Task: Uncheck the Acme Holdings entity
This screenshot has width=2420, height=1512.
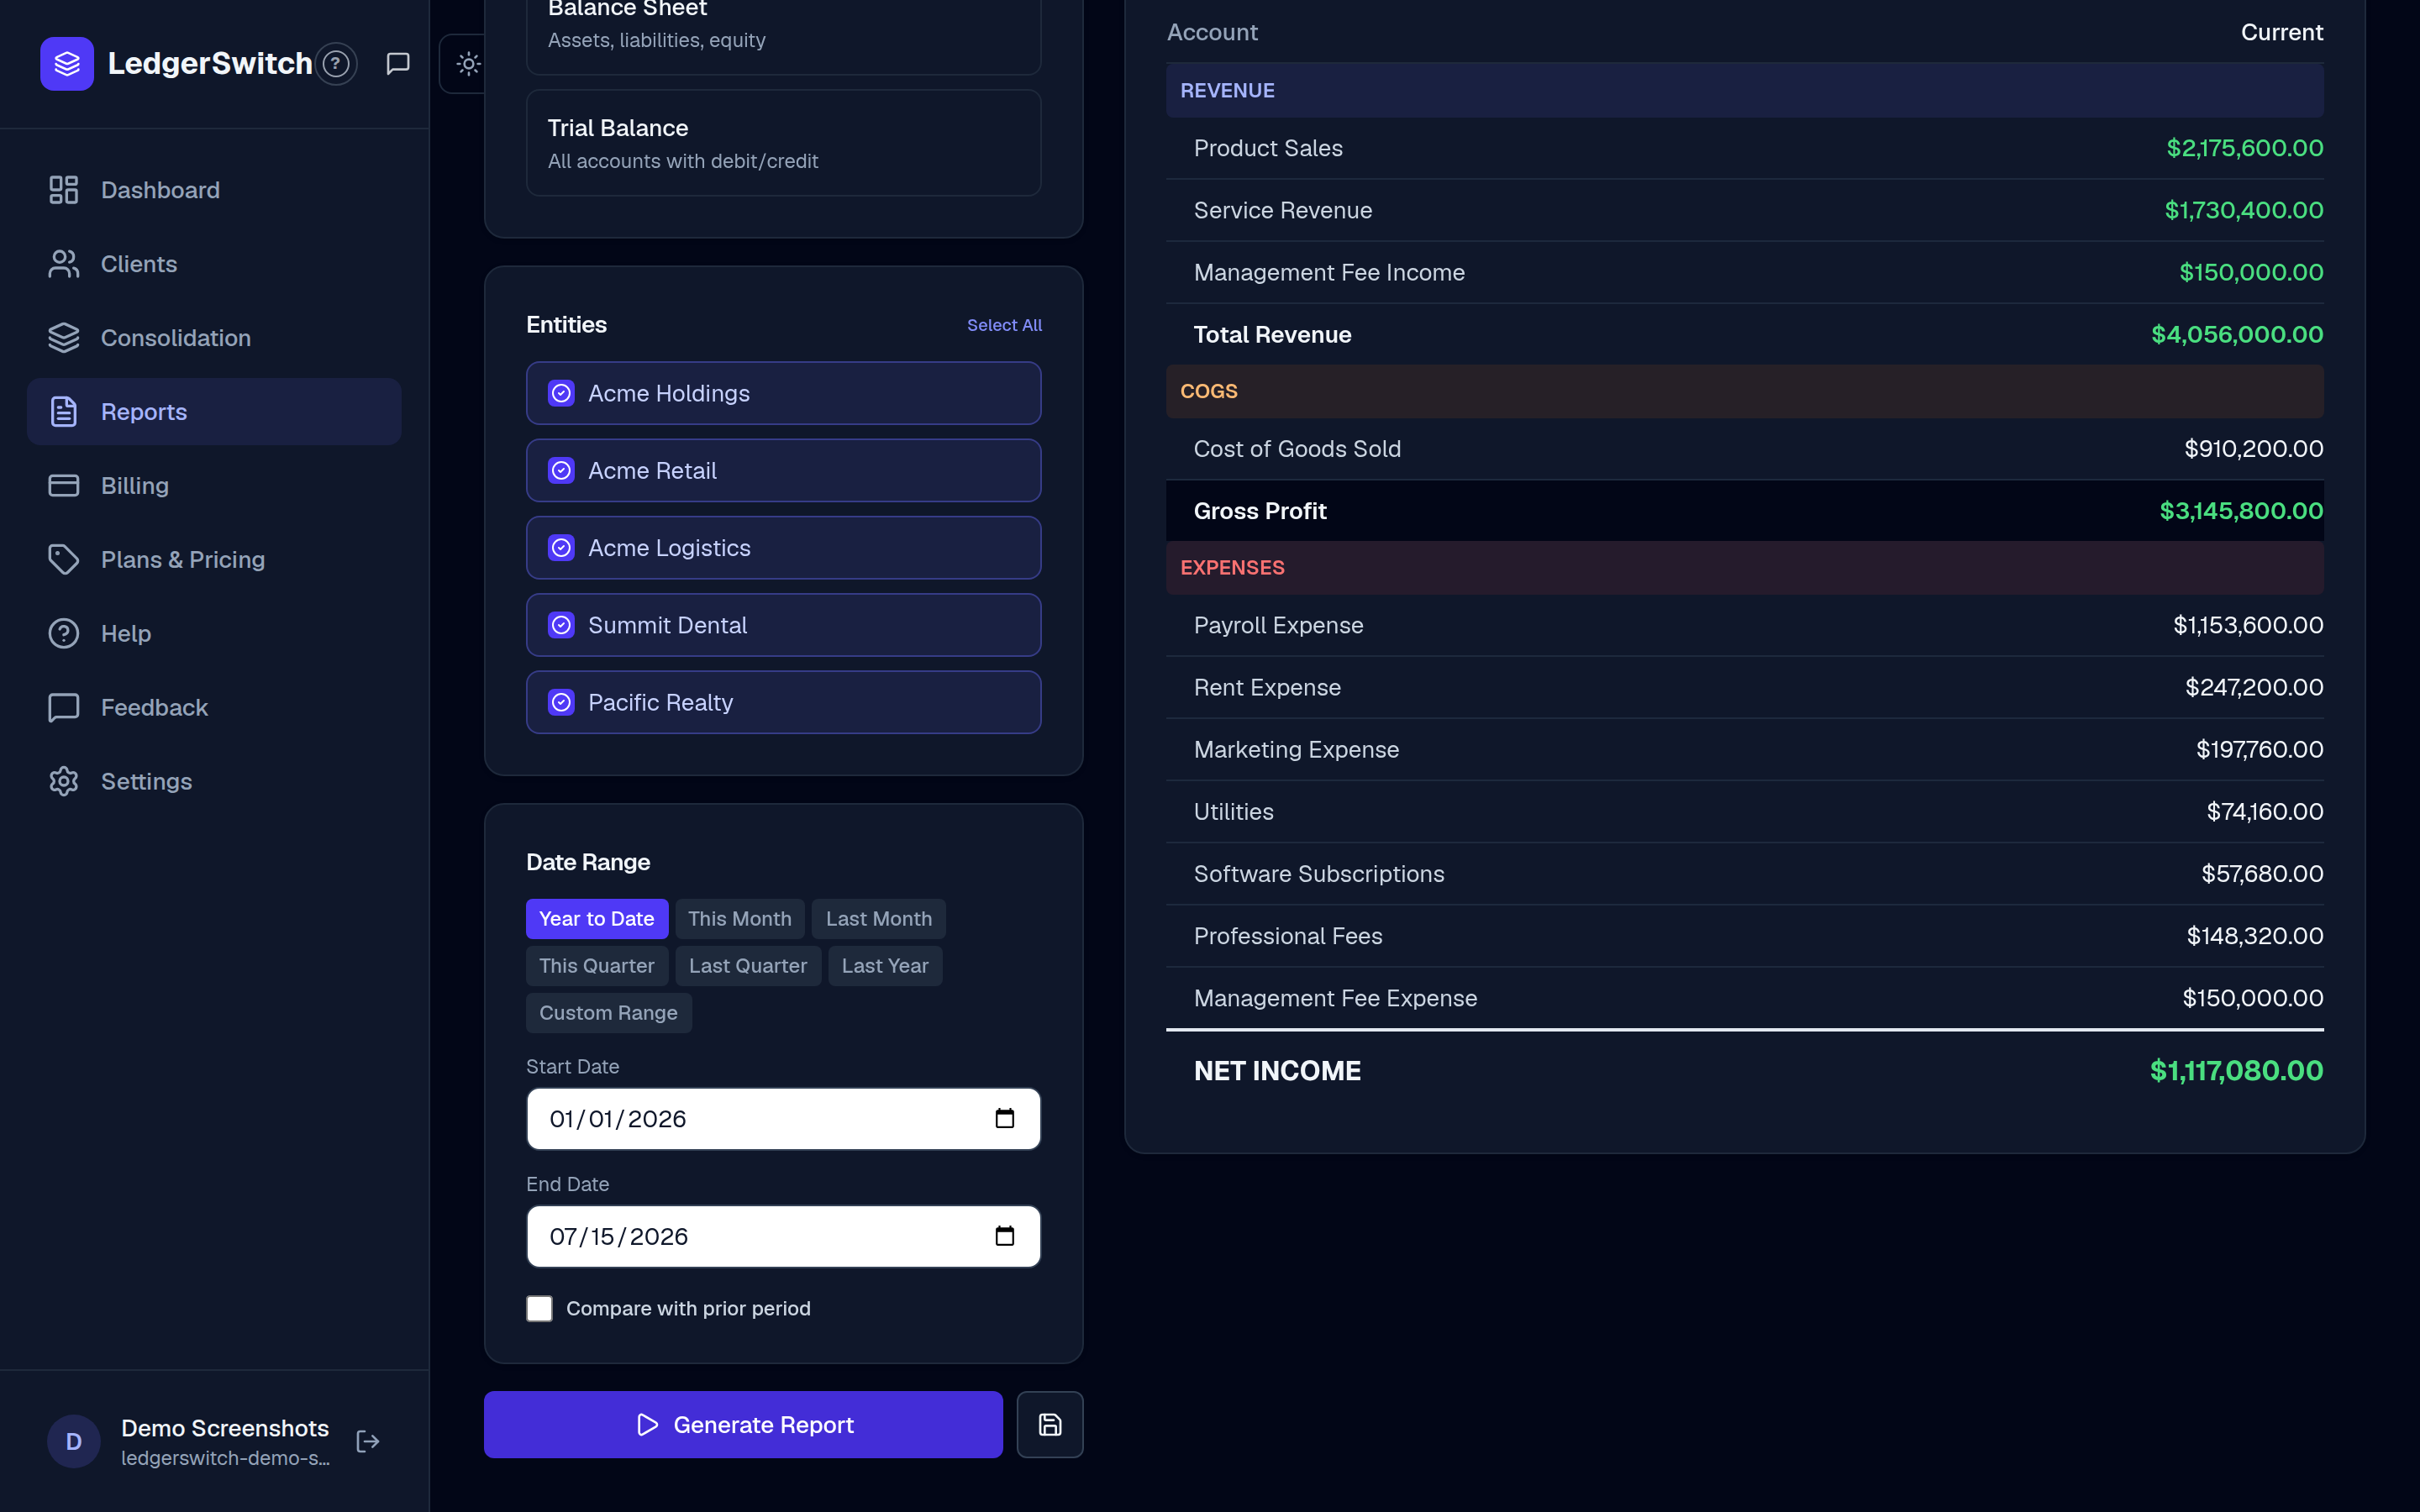Action: point(562,393)
